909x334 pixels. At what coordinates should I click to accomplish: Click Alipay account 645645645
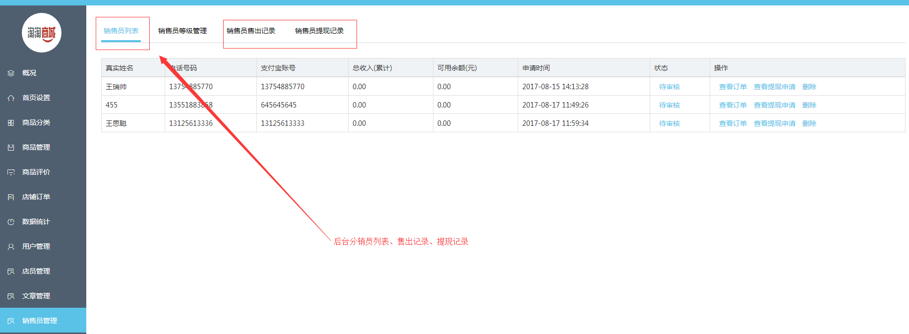279,105
